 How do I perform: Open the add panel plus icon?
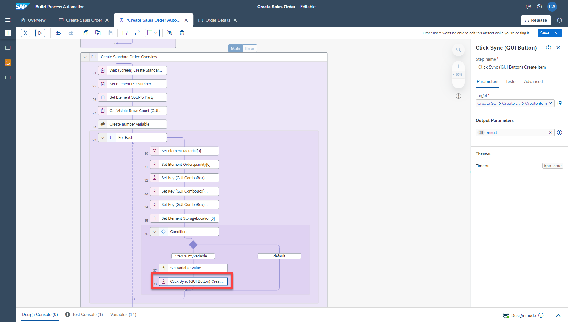point(8,33)
